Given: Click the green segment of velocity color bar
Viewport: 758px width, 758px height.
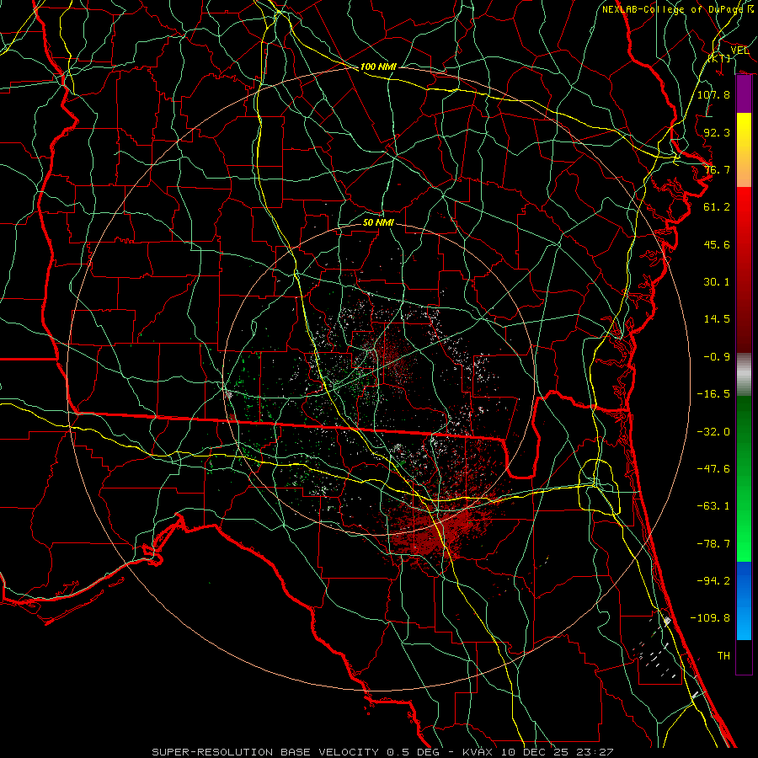Looking at the screenshot, I should [x=744, y=478].
